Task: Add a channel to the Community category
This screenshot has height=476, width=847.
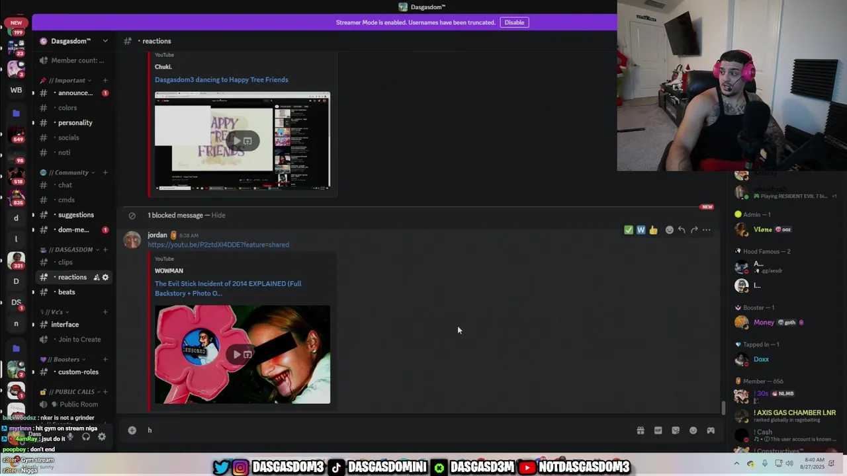Action: coord(105,173)
